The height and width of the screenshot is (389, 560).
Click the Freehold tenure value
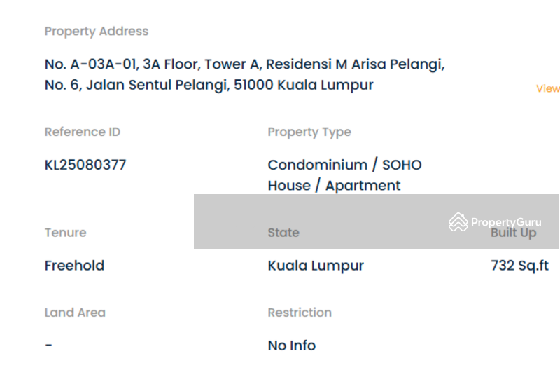(x=75, y=266)
